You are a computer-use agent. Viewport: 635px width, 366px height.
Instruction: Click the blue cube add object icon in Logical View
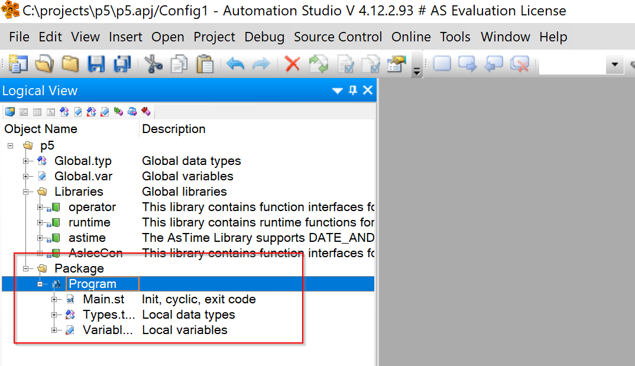(x=10, y=112)
